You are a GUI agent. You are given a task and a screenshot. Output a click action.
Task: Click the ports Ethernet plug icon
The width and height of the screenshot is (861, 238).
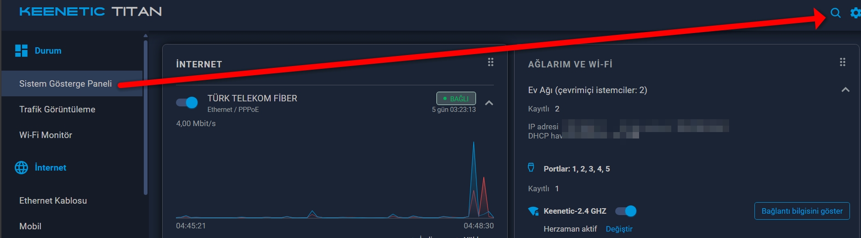coord(531,167)
